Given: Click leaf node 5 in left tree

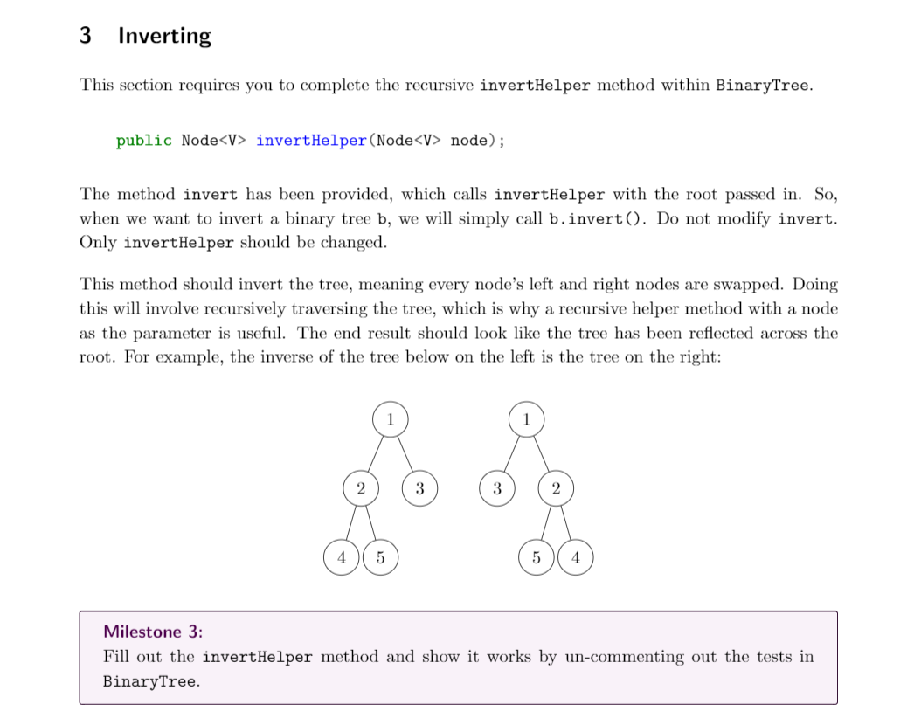Looking at the screenshot, I should [x=381, y=557].
